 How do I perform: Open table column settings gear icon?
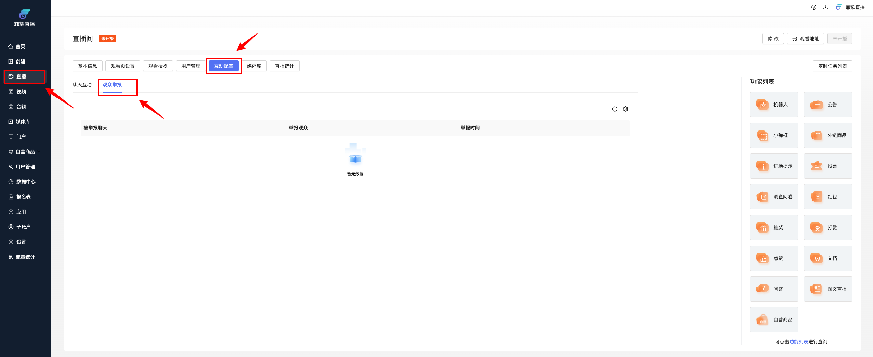[x=625, y=109]
